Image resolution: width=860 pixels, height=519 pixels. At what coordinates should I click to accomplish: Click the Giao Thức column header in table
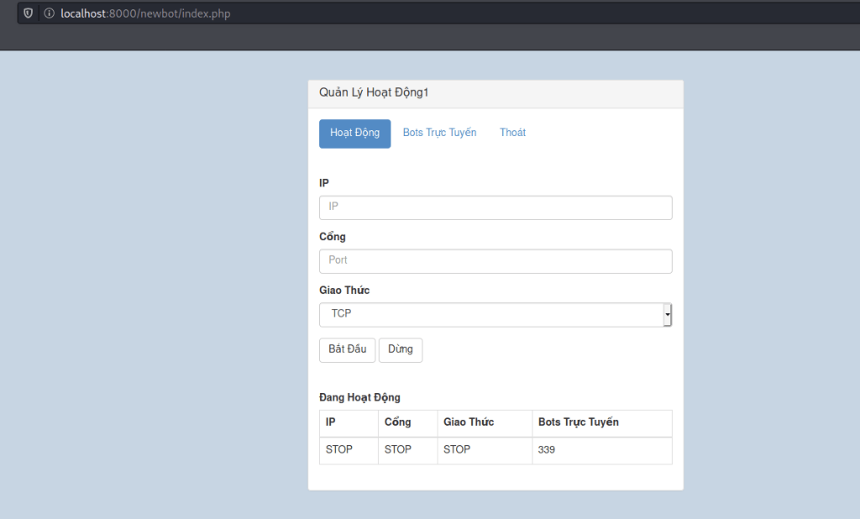click(469, 422)
